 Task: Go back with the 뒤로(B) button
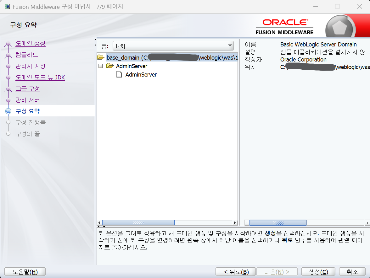[x=236, y=272]
